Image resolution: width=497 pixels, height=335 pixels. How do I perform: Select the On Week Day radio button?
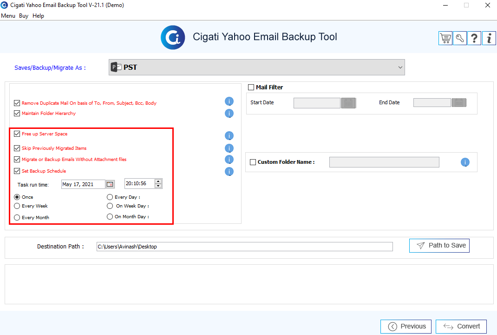tap(110, 206)
